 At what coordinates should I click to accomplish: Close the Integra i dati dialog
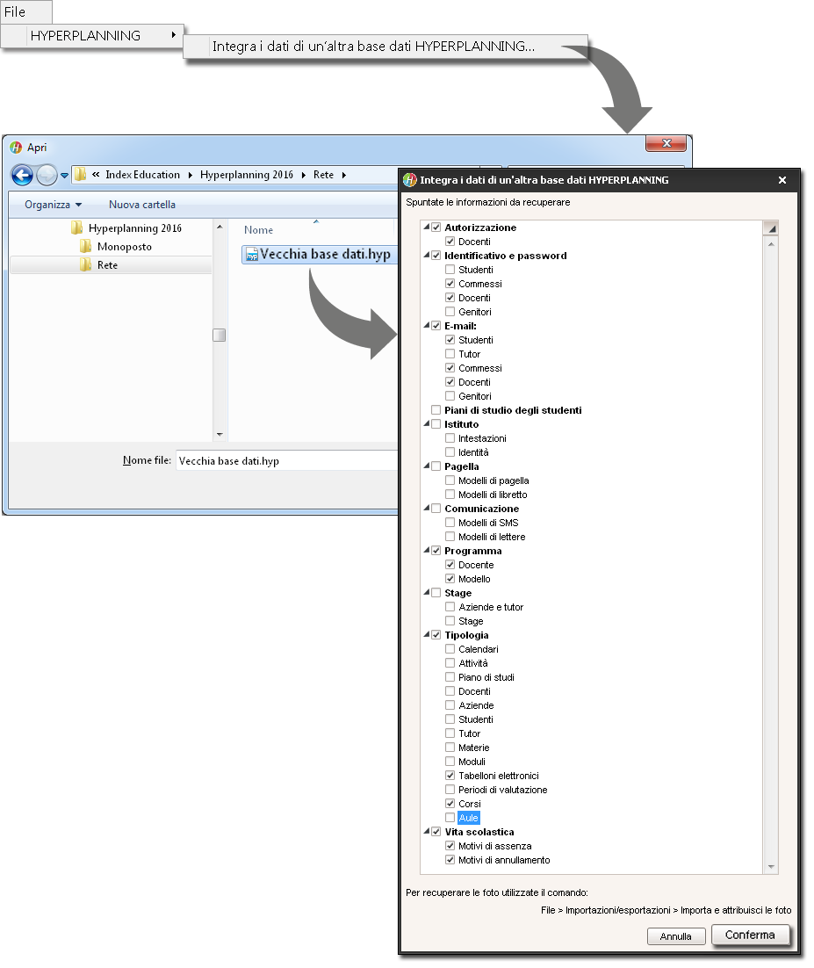point(782,180)
